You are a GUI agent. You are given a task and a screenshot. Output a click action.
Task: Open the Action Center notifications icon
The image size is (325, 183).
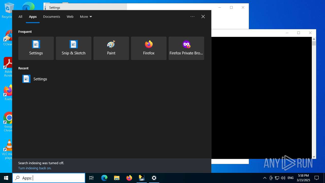point(317,178)
